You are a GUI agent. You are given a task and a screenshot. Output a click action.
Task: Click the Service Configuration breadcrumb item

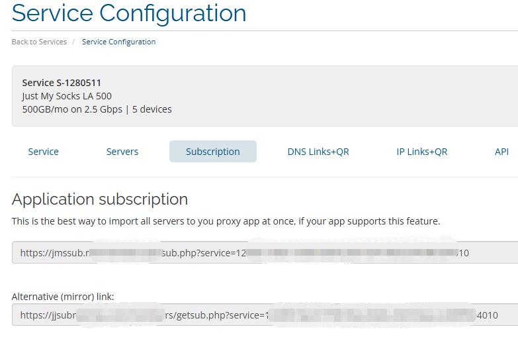(118, 42)
